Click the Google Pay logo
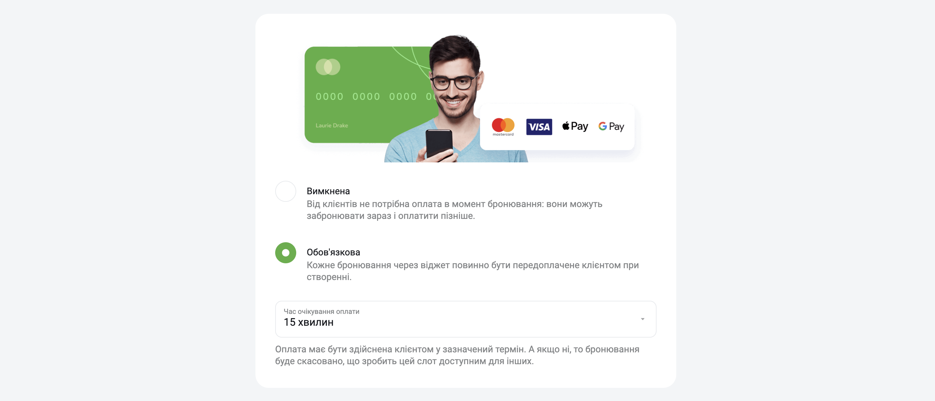This screenshot has height=401, width=935. (611, 126)
